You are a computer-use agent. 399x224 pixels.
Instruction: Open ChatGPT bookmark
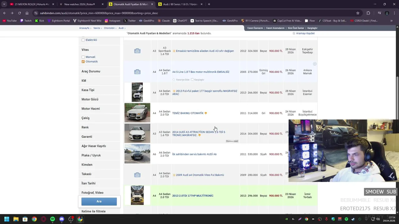click(x=180, y=21)
